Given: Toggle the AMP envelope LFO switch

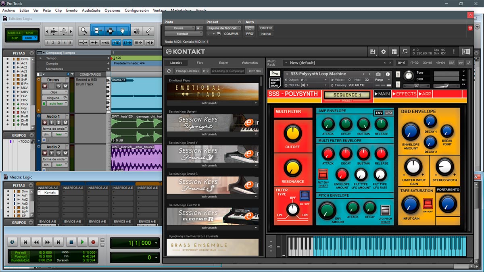Looking at the screenshot, I should pyautogui.click(x=388, y=113).
